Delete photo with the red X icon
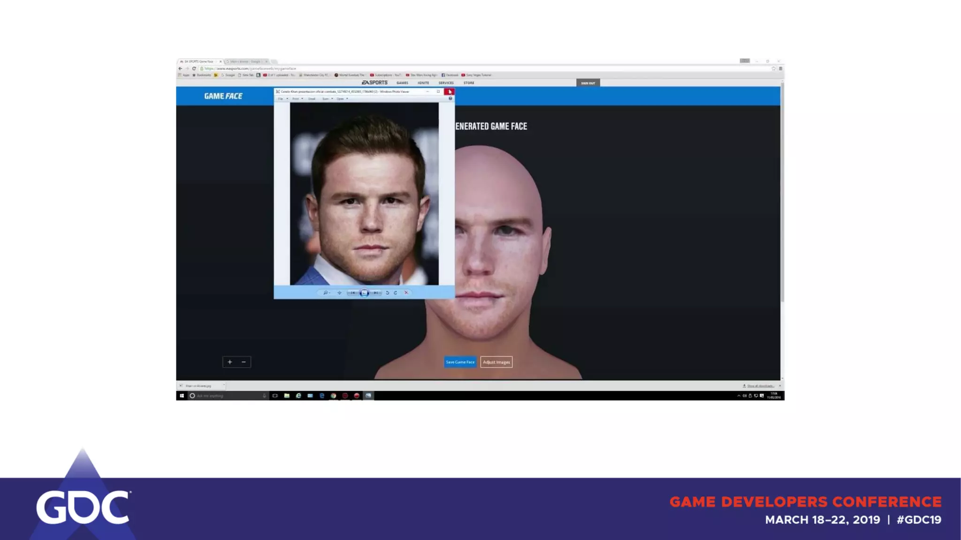The height and width of the screenshot is (540, 961). pyautogui.click(x=406, y=292)
